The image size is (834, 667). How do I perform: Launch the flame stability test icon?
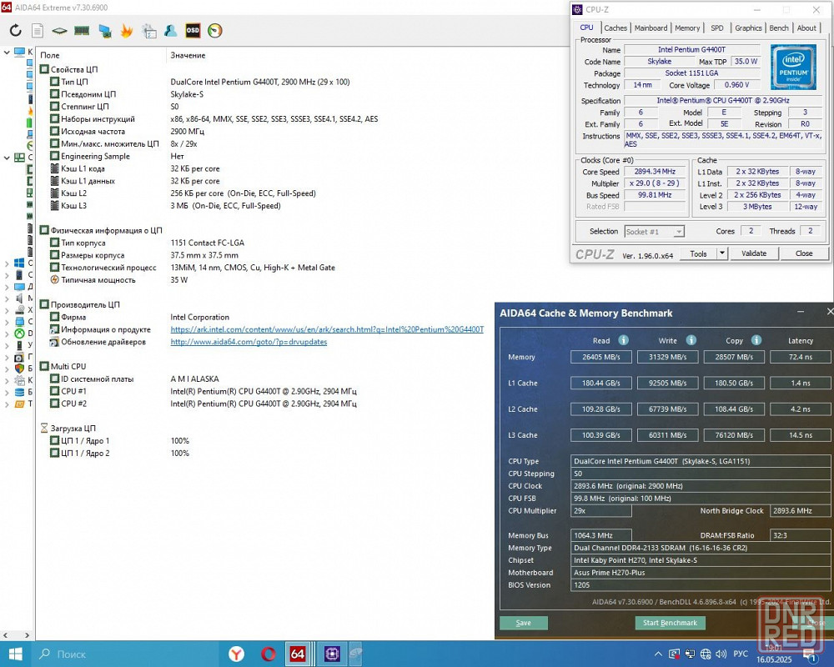tap(127, 30)
